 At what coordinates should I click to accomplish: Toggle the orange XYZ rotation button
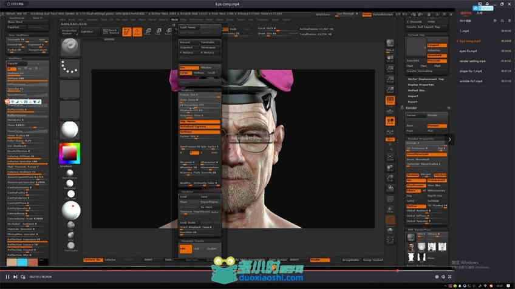tap(390, 139)
